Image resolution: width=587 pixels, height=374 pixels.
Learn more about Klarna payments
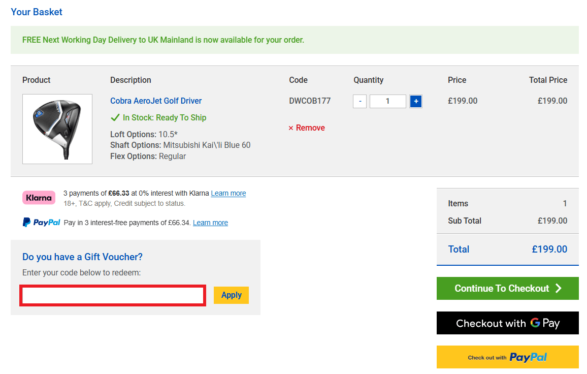[x=228, y=193]
